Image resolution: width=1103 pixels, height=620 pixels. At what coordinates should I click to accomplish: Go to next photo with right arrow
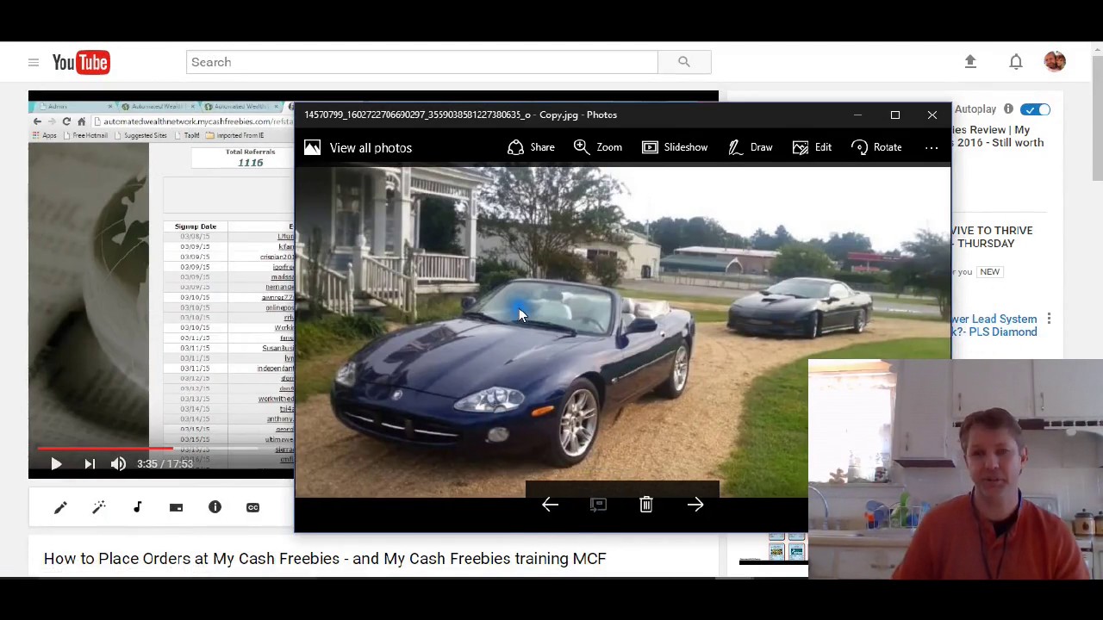695,505
